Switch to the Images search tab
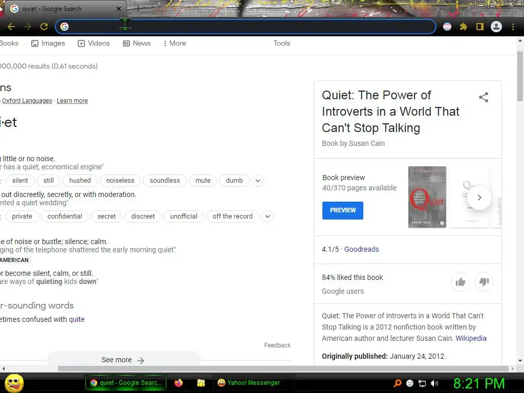 [x=48, y=43]
